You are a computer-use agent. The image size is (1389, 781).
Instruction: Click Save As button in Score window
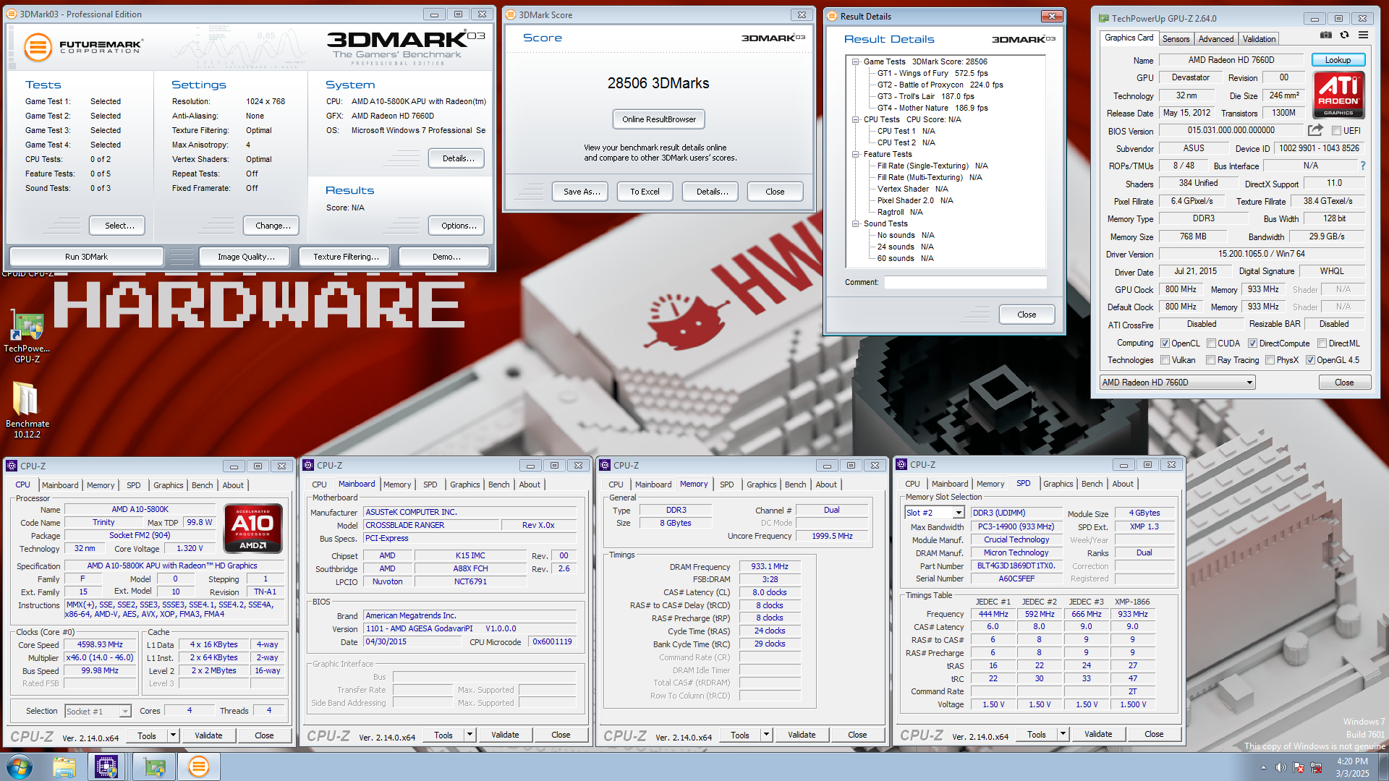pyautogui.click(x=582, y=192)
